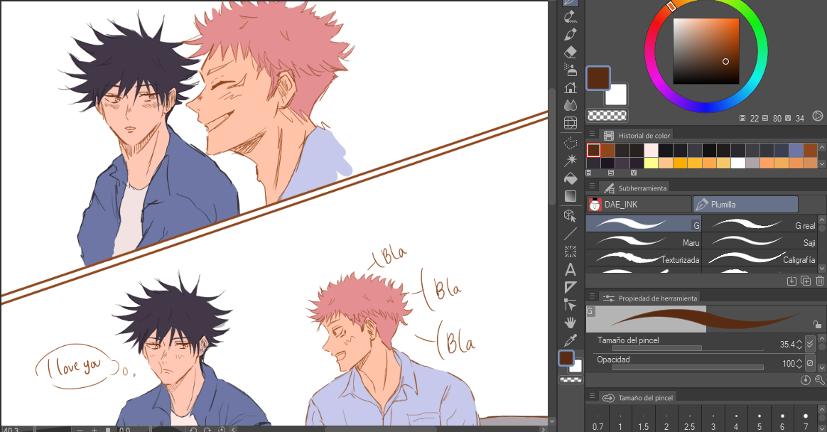Screen dimensions: 827x432
Task: Select the Gradient tool
Action: (570, 196)
